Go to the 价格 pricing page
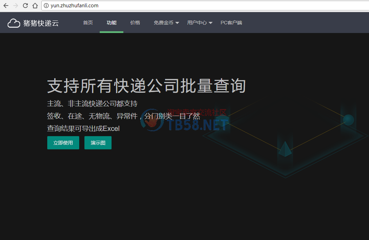This screenshot has height=240, width=369. point(135,23)
